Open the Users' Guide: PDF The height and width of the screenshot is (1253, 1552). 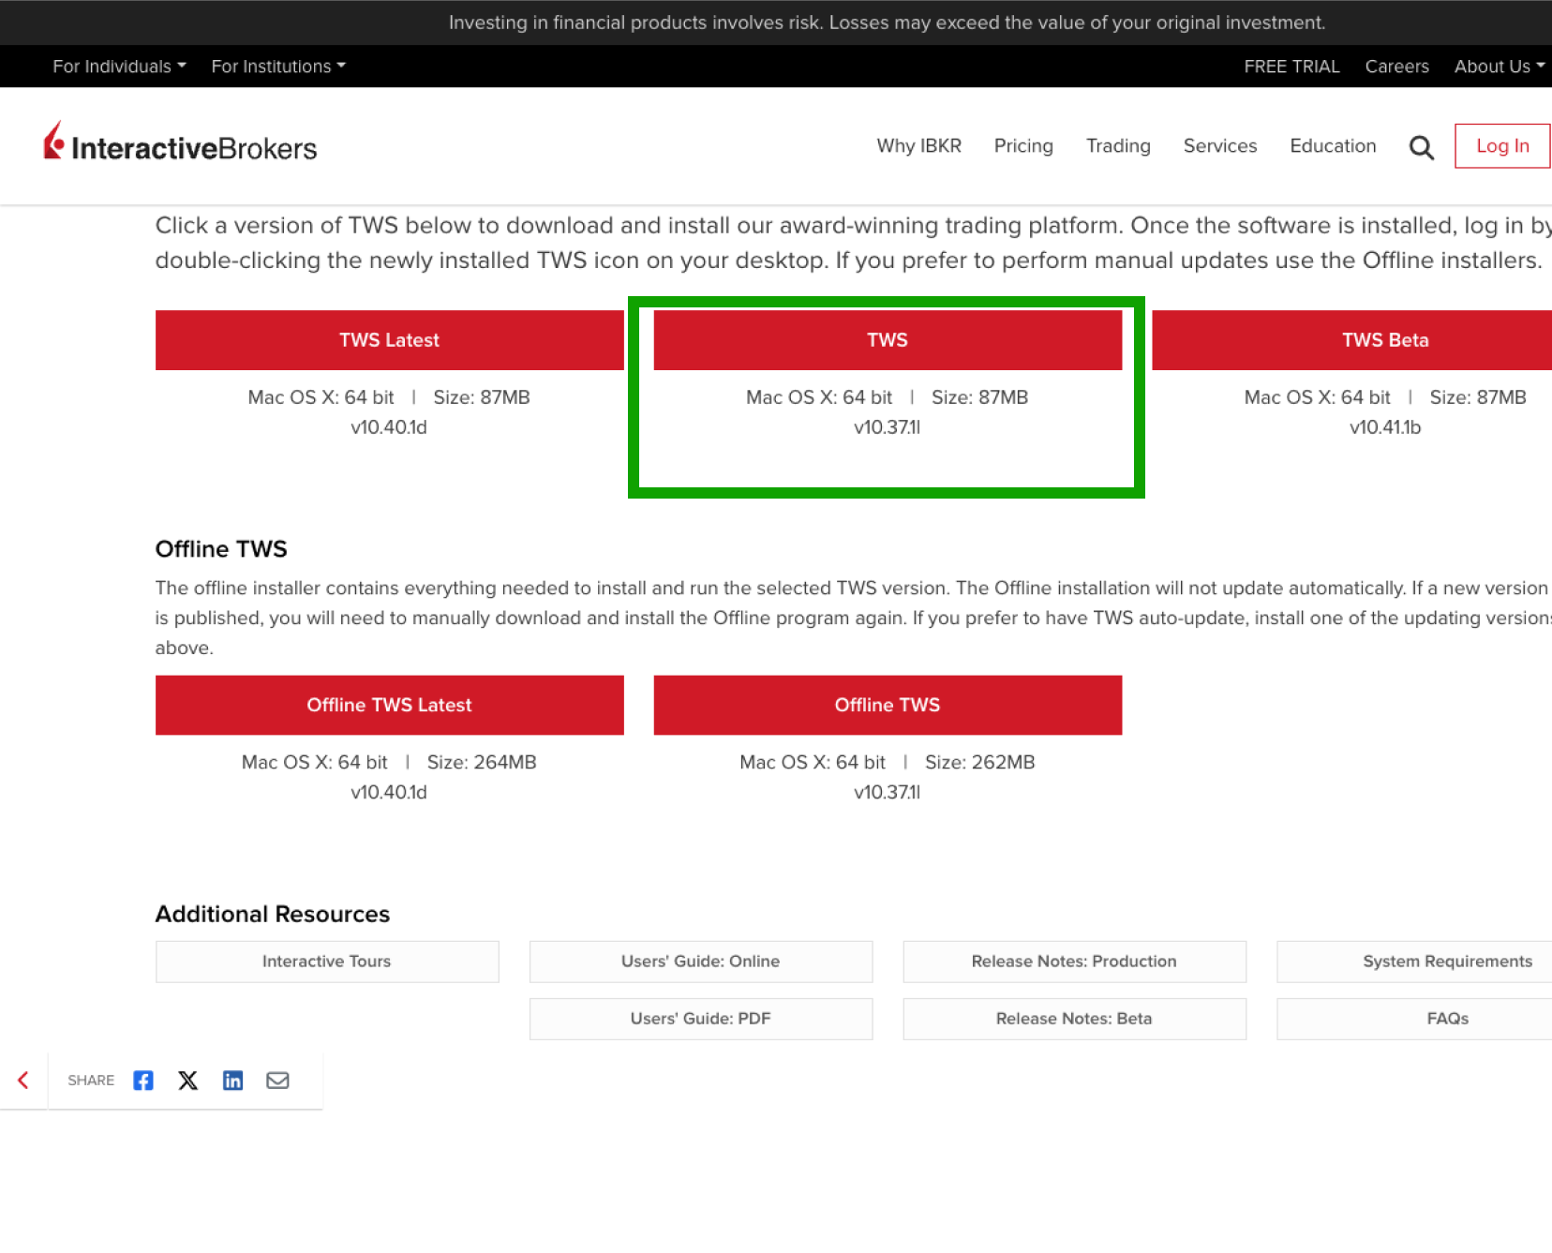coord(700,1019)
